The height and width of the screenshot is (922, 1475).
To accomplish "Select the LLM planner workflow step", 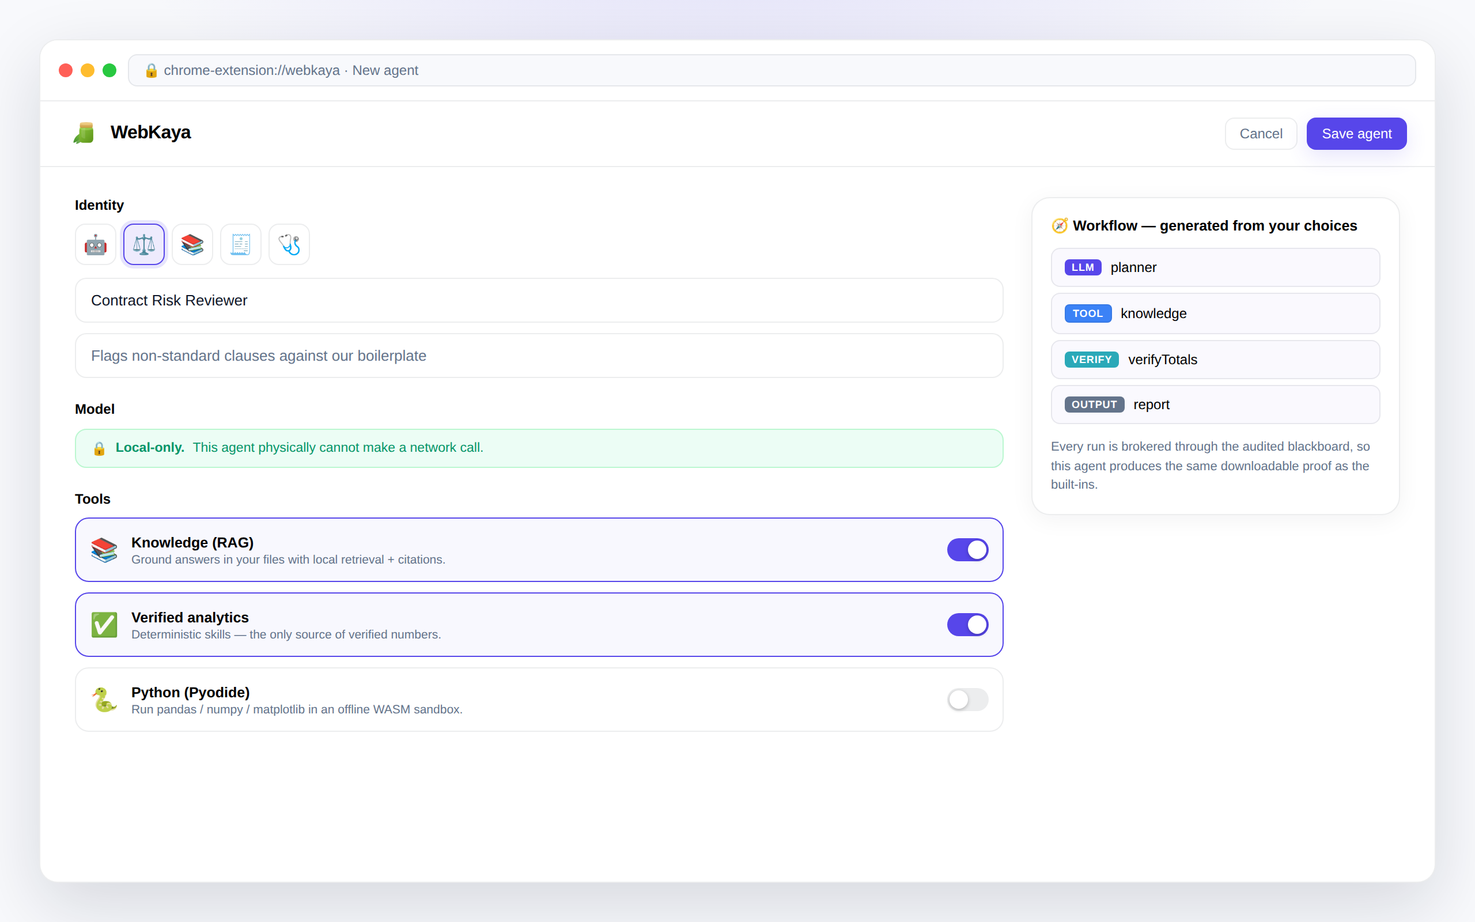I will 1215,268.
